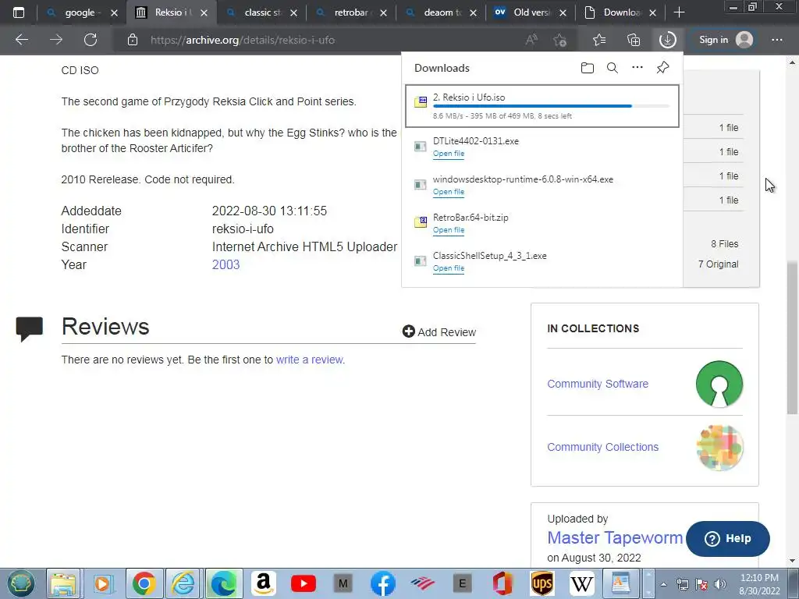Open the Favorites list in the toolbar
This screenshot has width=799, height=599.
[x=599, y=40]
